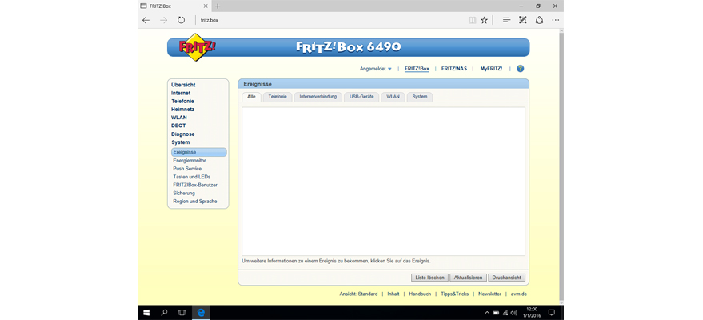Open the Windows Start menu
This screenshot has height=320, width=703.
146,312
